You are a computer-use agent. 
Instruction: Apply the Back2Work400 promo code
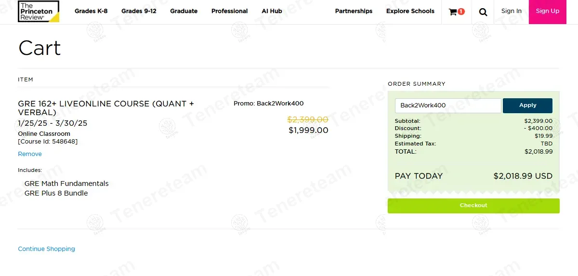click(527, 105)
